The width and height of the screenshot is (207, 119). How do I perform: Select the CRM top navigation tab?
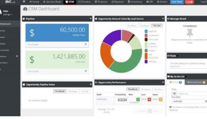coord(70,2)
